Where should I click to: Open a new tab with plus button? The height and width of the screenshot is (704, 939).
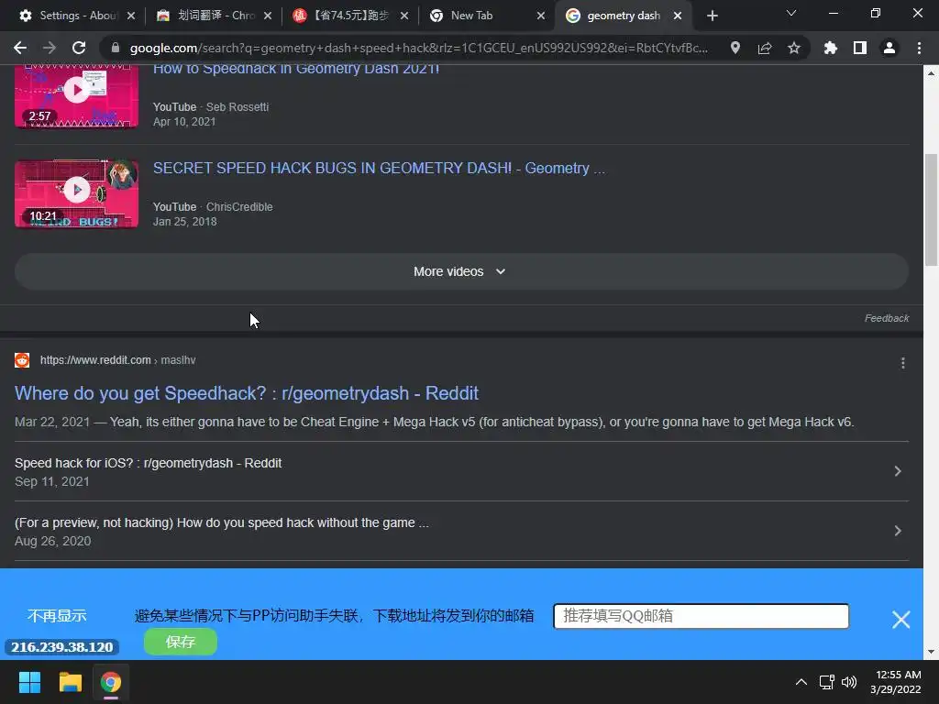[x=712, y=16]
